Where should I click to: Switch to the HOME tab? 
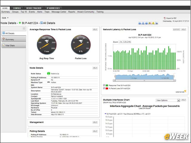pos(5,8)
